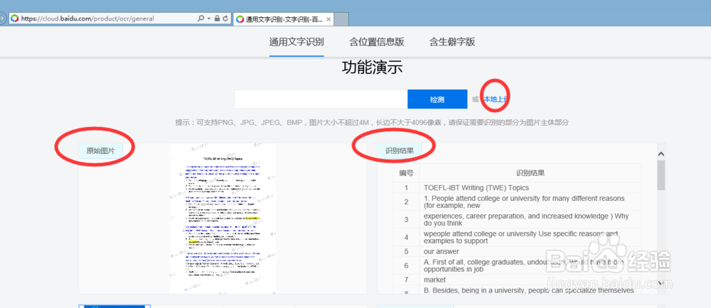
Task: Click the 原始图片 label
Action: click(101, 150)
